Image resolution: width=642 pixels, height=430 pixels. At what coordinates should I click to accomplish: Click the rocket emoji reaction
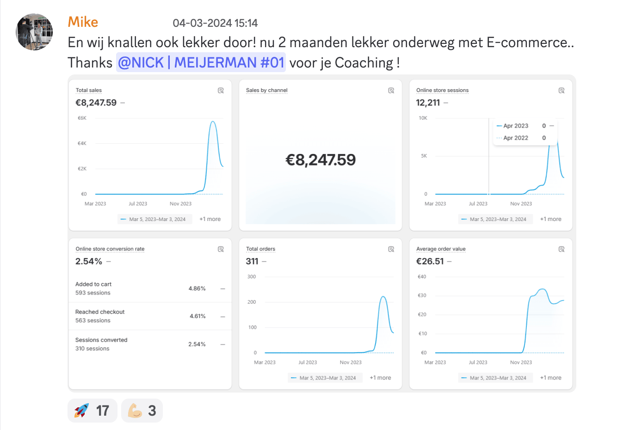tap(92, 411)
